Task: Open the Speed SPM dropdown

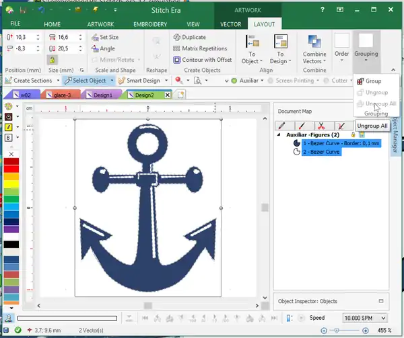Action: tap(383, 318)
